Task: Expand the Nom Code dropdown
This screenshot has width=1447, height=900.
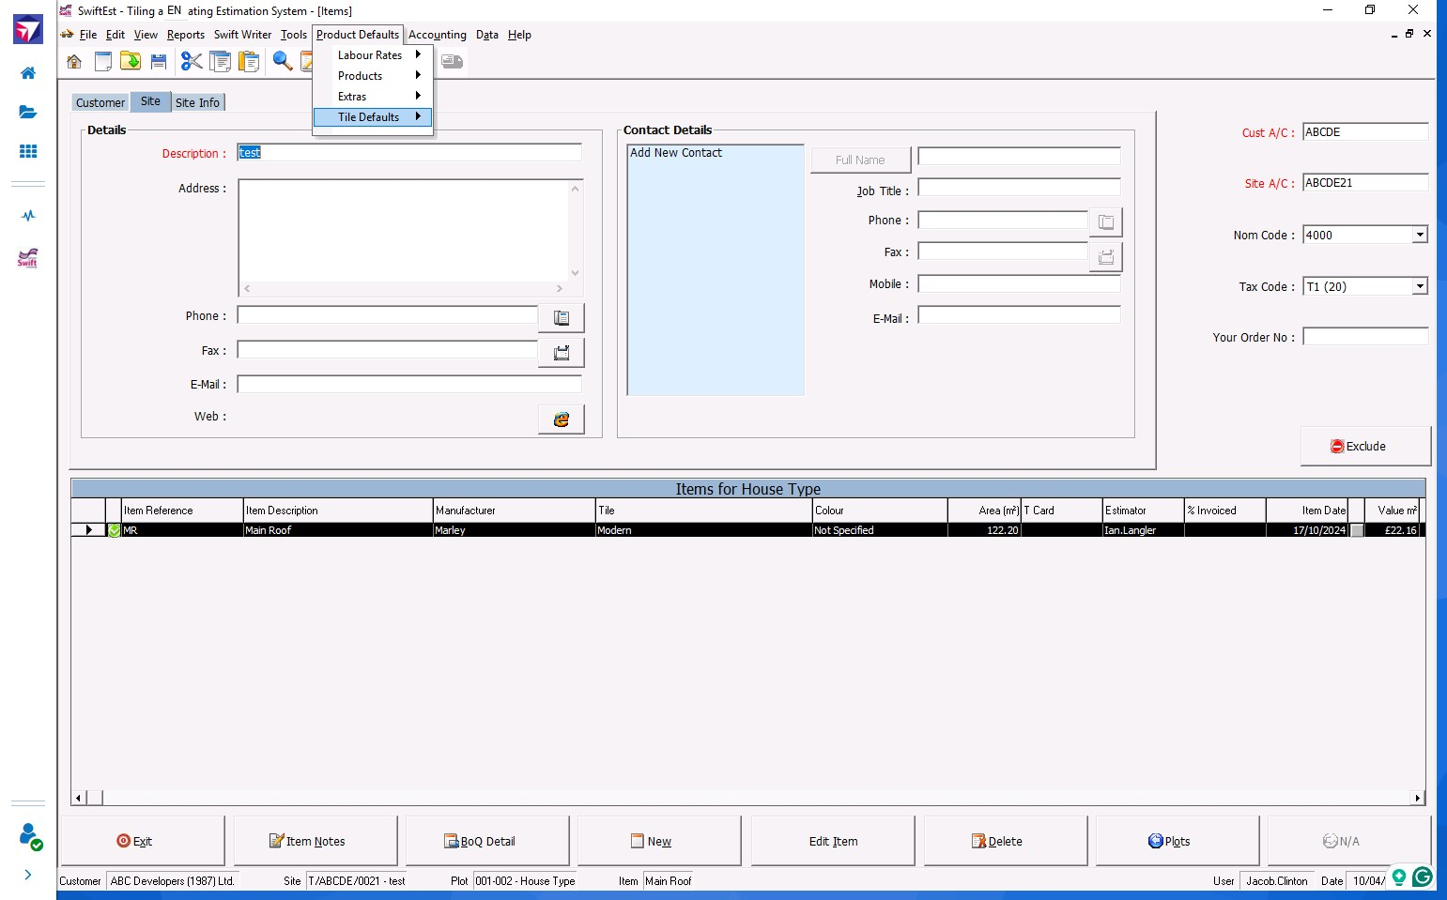Action: point(1419,235)
